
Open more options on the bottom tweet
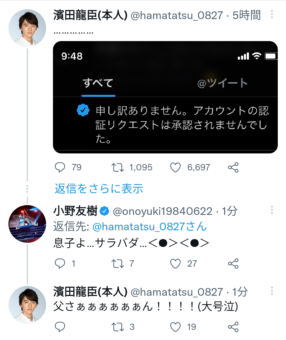272,291
